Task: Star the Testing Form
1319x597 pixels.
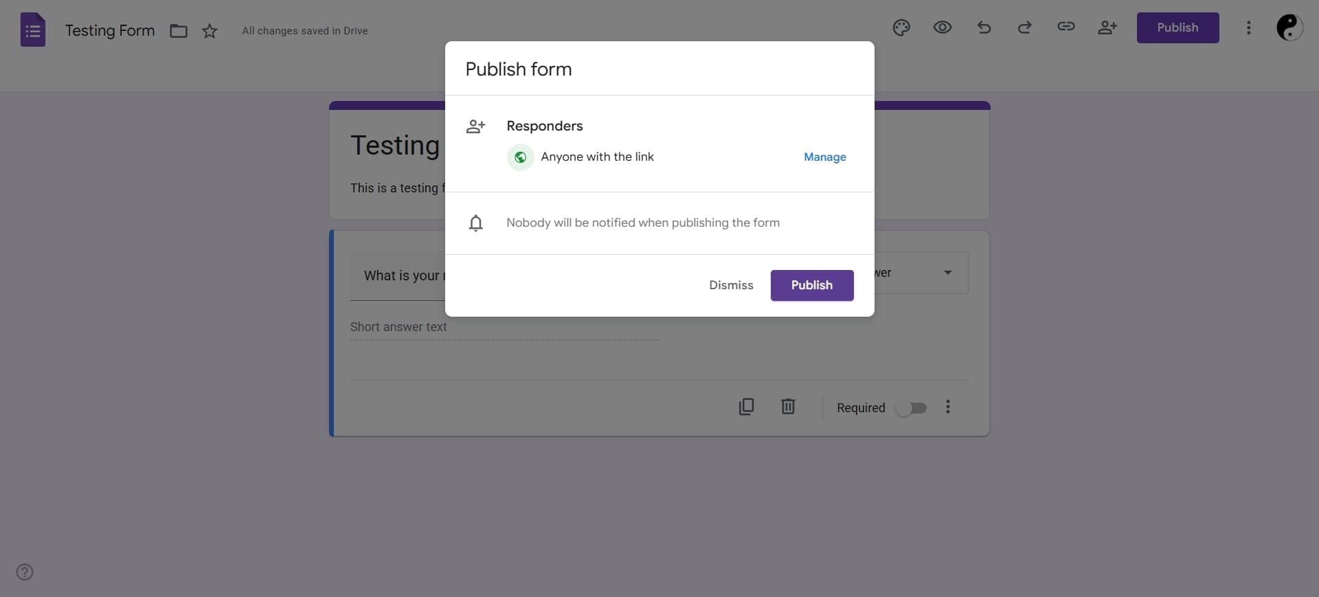Action: 210,31
